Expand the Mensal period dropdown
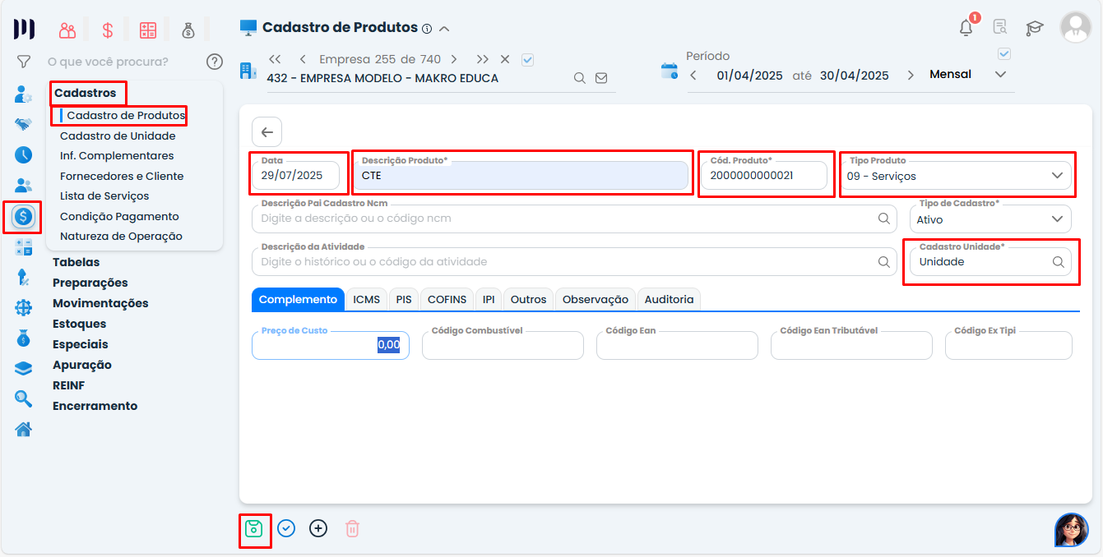Viewport: 1103px width, 557px height. (1000, 75)
